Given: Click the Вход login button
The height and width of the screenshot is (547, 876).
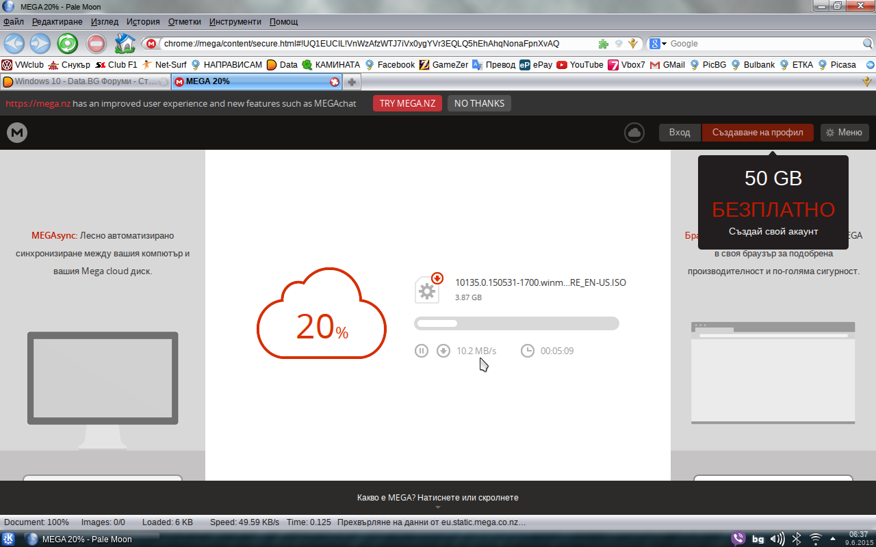Looking at the screenshot, I should click(x=680, y=133).
